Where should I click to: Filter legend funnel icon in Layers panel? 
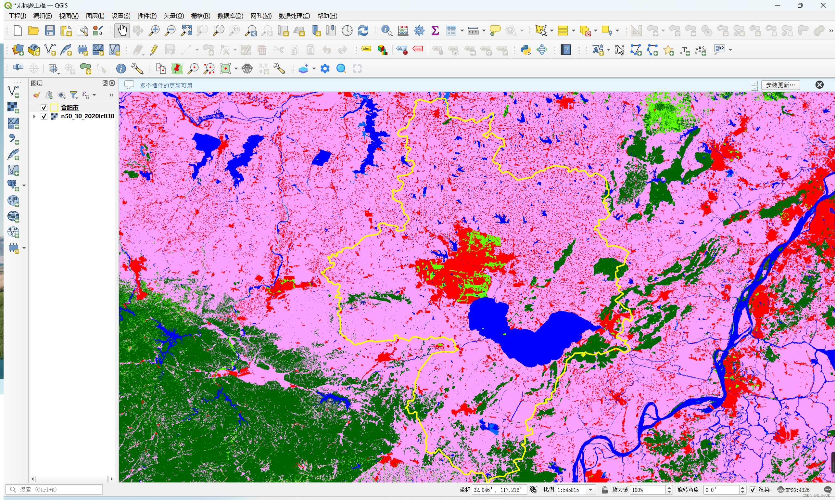click(x=73, y=95)
